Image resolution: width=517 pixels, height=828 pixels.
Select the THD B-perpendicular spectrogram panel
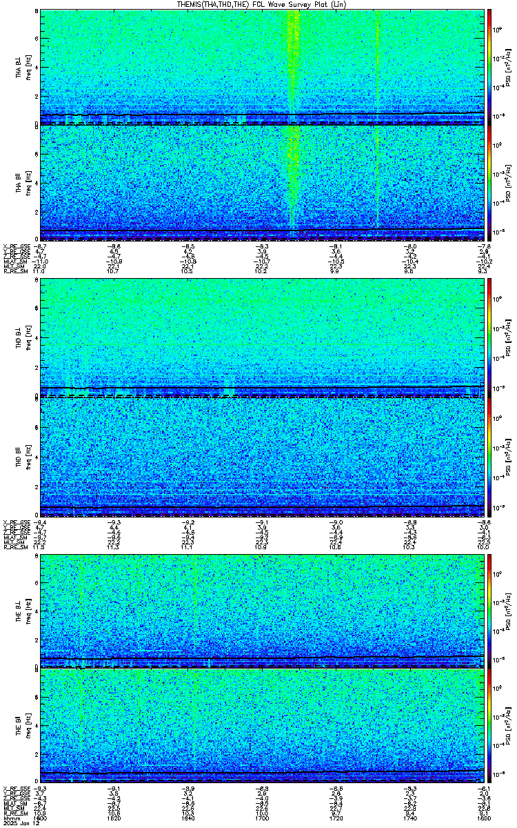tap(262, 339)
